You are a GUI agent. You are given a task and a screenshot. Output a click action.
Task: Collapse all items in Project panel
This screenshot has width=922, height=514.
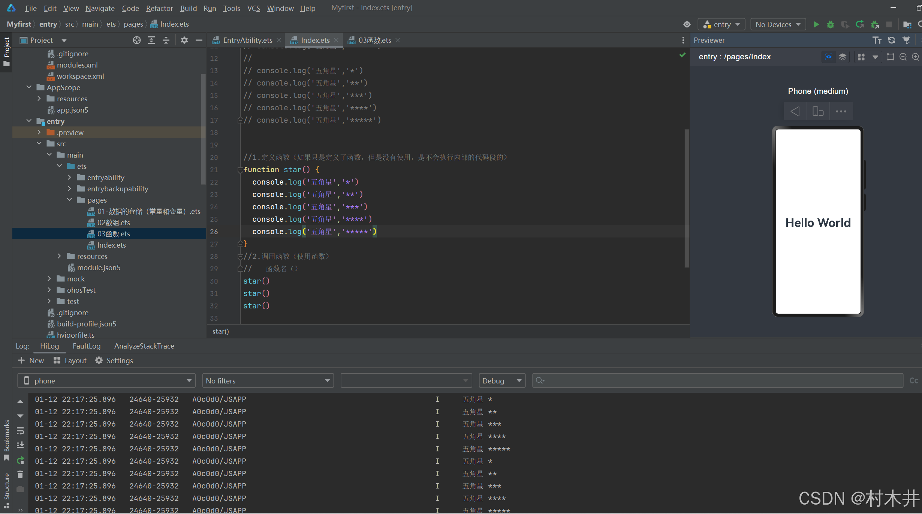point(166,40)
